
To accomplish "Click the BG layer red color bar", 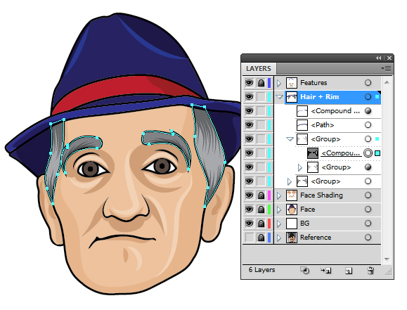I will point(269,224).
